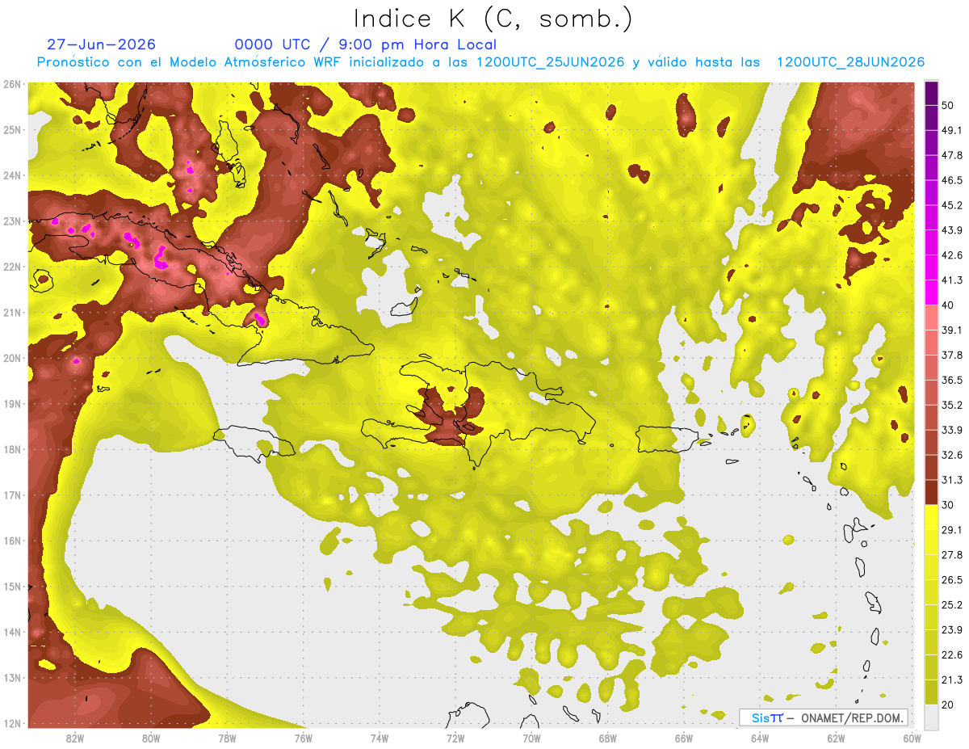The height and width of the screenshot is (749, 969).
Task: Click the 'SisTT – ONAMET/REP.DOM.' credit box
Action: (824, 717)
